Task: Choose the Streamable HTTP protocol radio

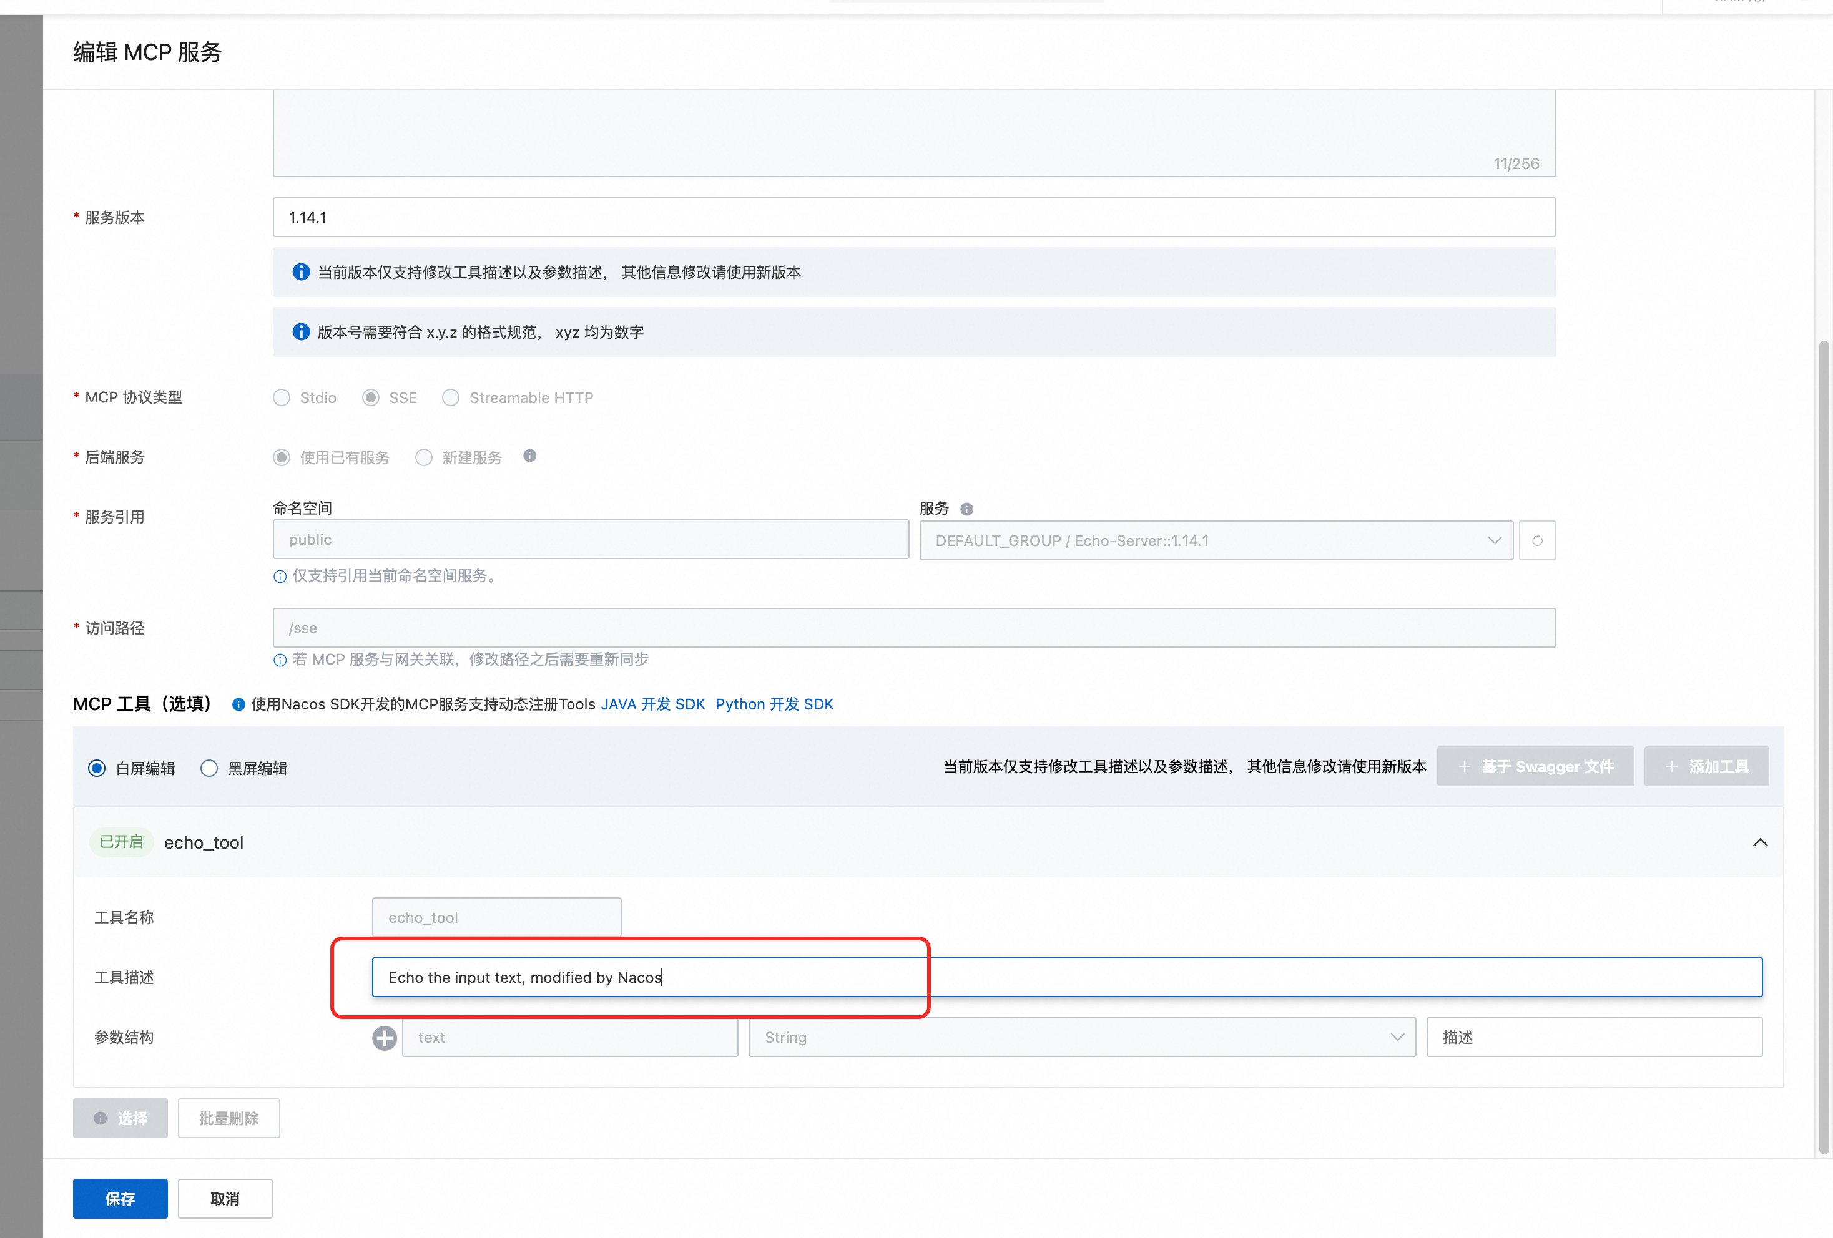Action: click(450, 397)
